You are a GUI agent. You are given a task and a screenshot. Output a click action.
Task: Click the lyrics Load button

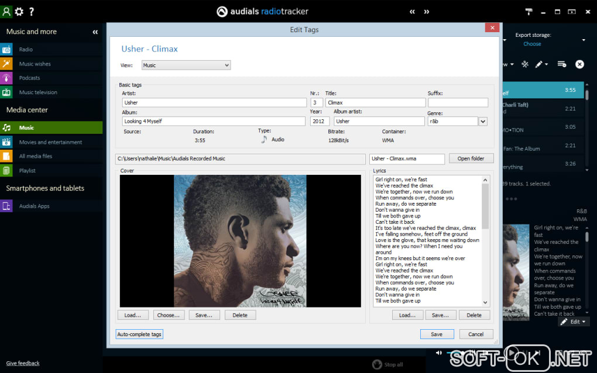point(407,315)
